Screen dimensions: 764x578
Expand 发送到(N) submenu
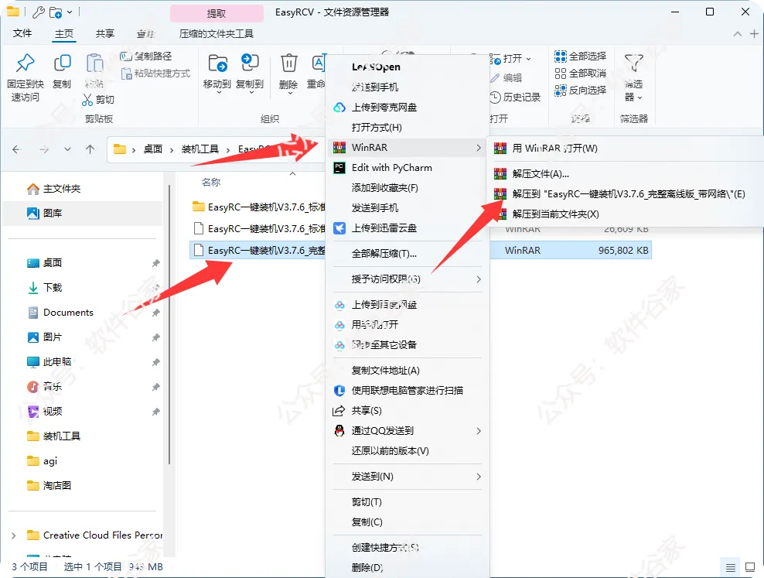408,476
